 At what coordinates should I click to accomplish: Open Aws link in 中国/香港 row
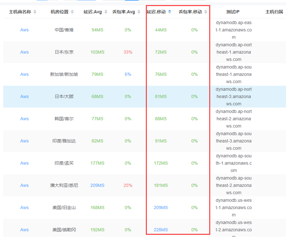pyautogui.click(x=24, y=30)
